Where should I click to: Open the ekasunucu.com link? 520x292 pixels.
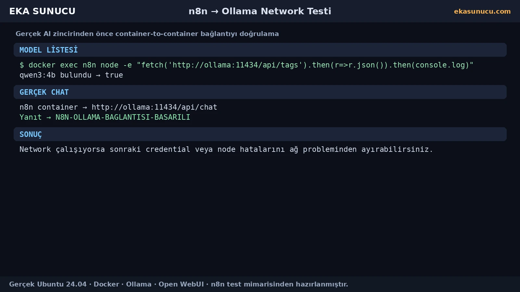click(x=482, y=11)
